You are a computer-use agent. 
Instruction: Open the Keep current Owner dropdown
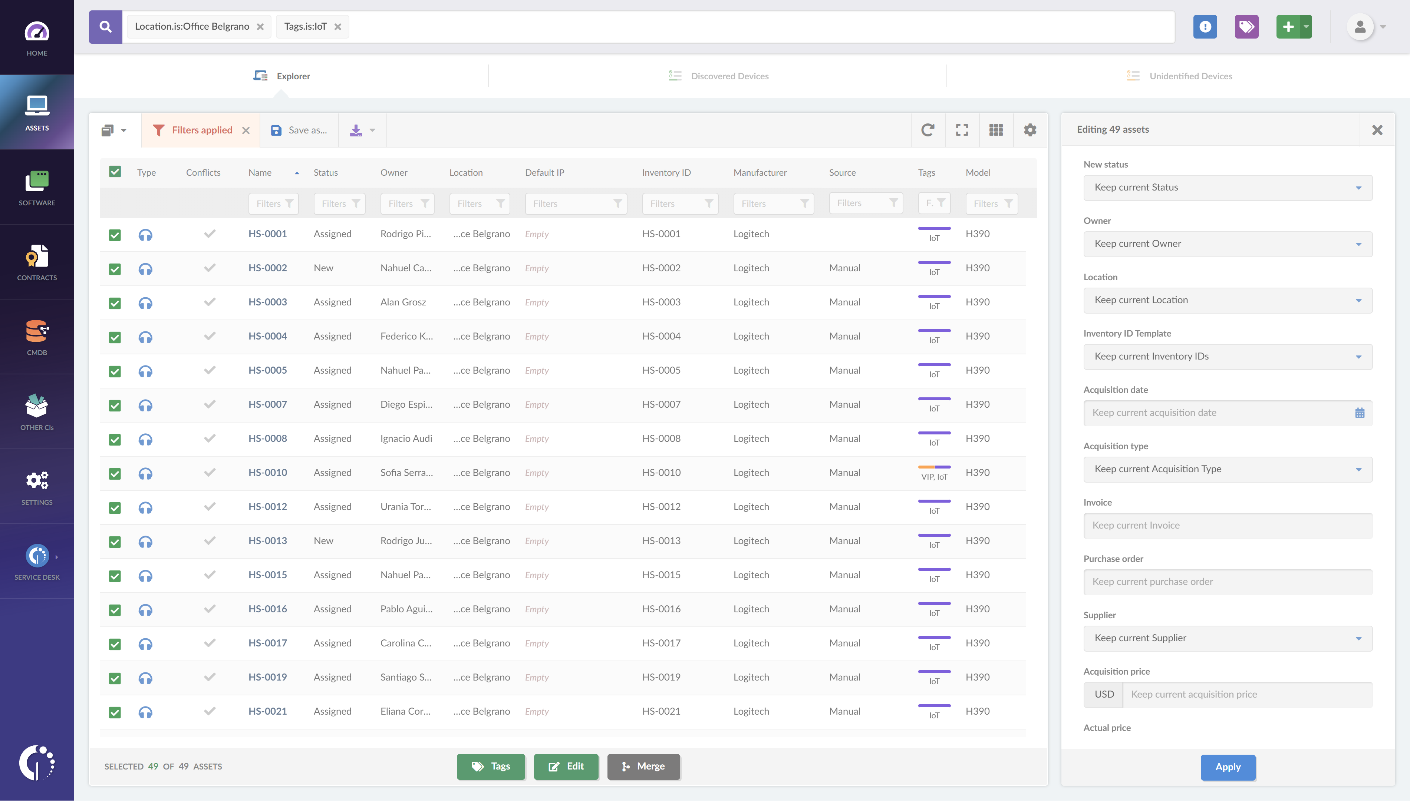pyautogui.click(x=1227, y=244)
